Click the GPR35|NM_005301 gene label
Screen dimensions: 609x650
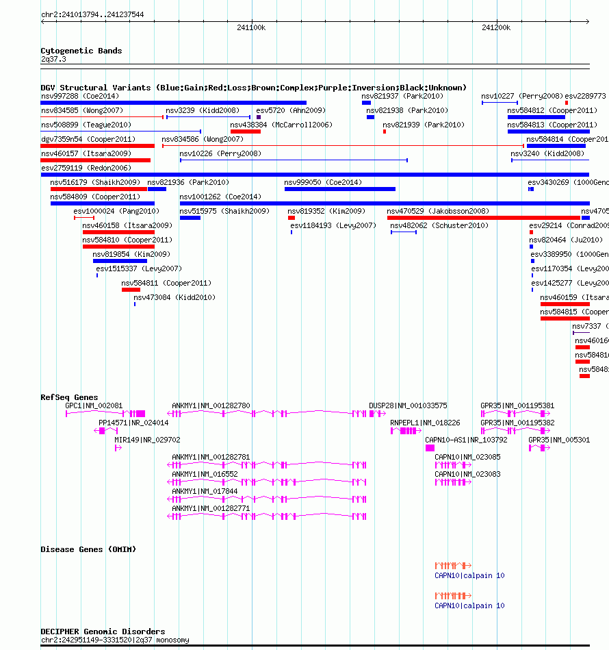[559, 440]
